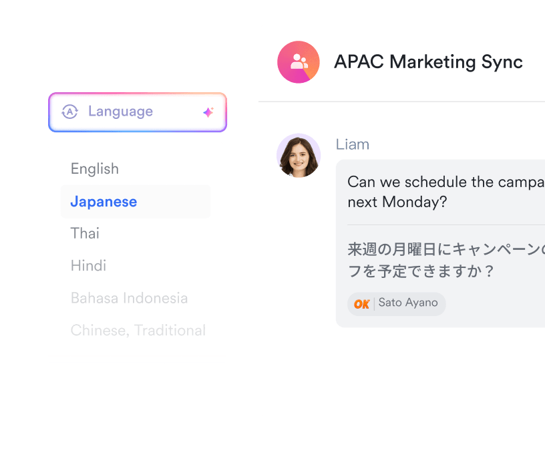
Task: Click the Language label text
Action: pos(120,112)
